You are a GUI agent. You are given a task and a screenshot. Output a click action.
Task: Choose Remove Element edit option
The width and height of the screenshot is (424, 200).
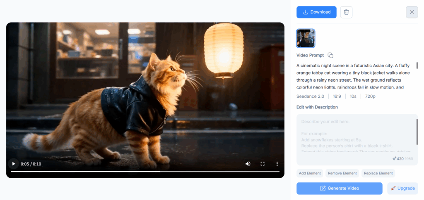[342, 173]
